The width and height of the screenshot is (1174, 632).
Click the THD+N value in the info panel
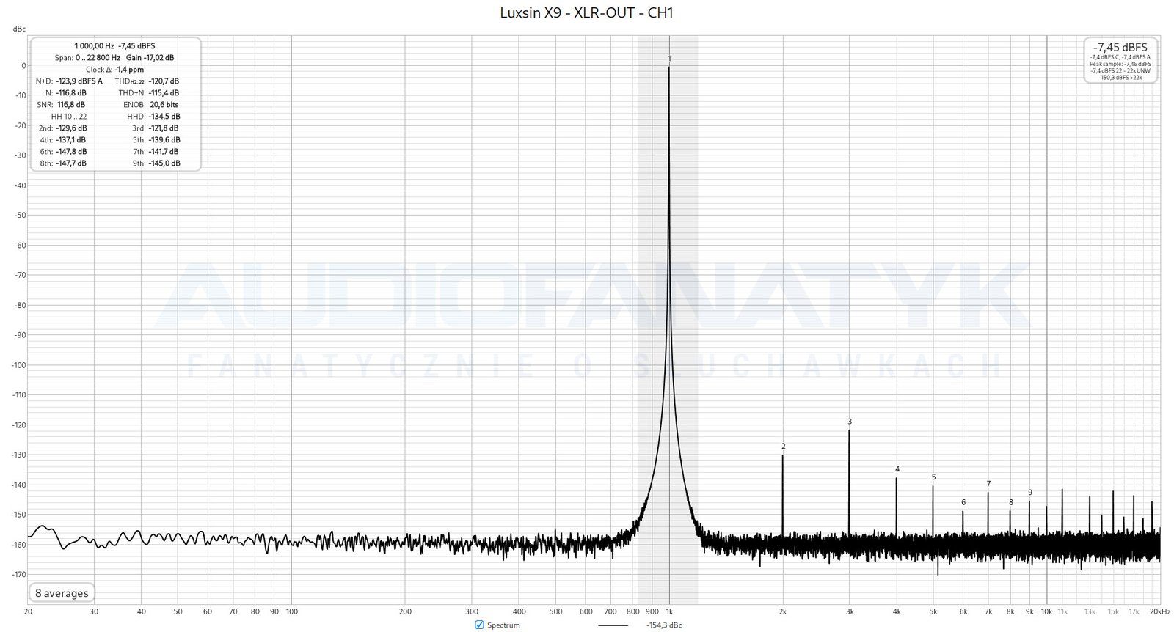pyautogui.click(x=164, y=93)
